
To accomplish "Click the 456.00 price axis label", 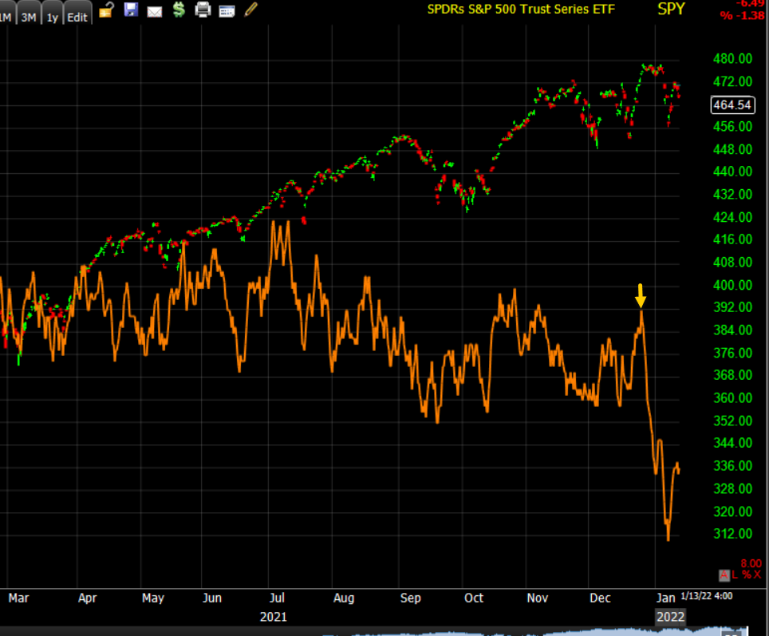I will (733, 127).
